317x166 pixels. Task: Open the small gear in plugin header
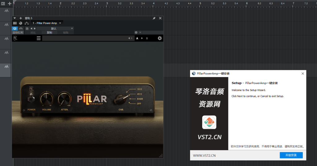pyautogui.click(x=136, y=33)
